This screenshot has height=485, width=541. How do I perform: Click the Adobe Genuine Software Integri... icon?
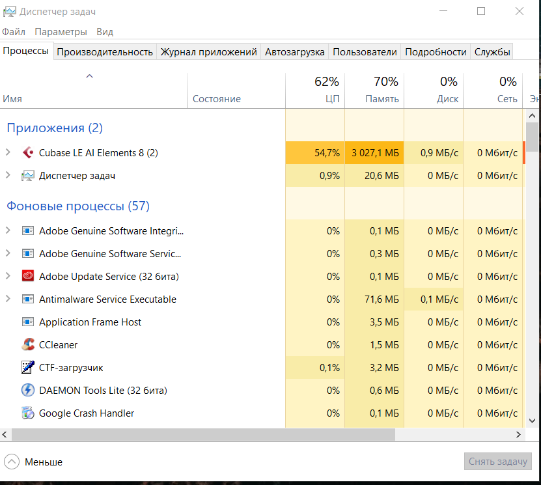[28, 230]
